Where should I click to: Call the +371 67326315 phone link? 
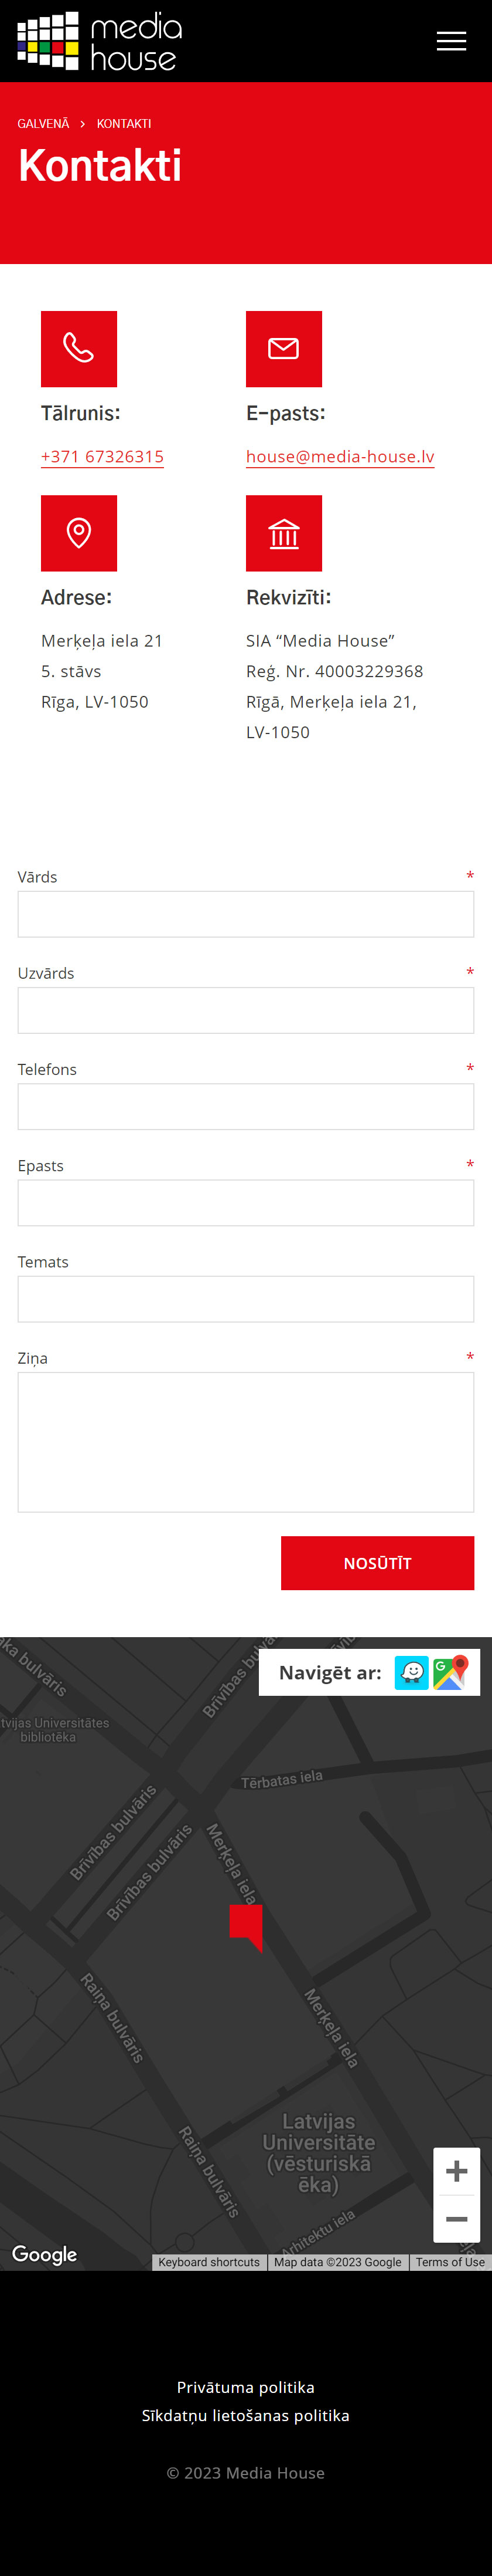(x=102, y=457)
